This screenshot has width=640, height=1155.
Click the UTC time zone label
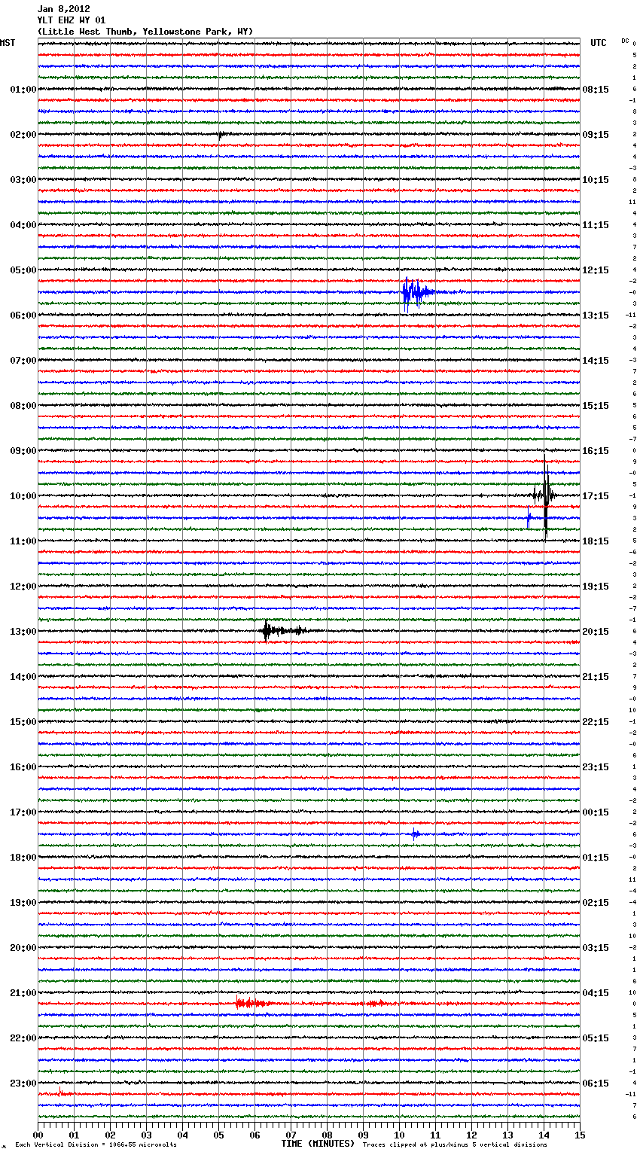coord(598,43)
